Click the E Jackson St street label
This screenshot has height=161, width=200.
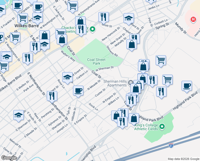coord(59,13)
